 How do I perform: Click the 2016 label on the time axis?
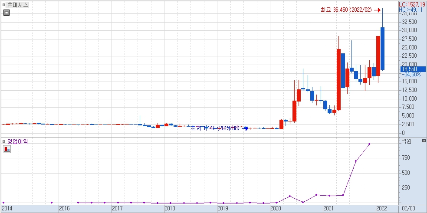click(x=64, y=209)
